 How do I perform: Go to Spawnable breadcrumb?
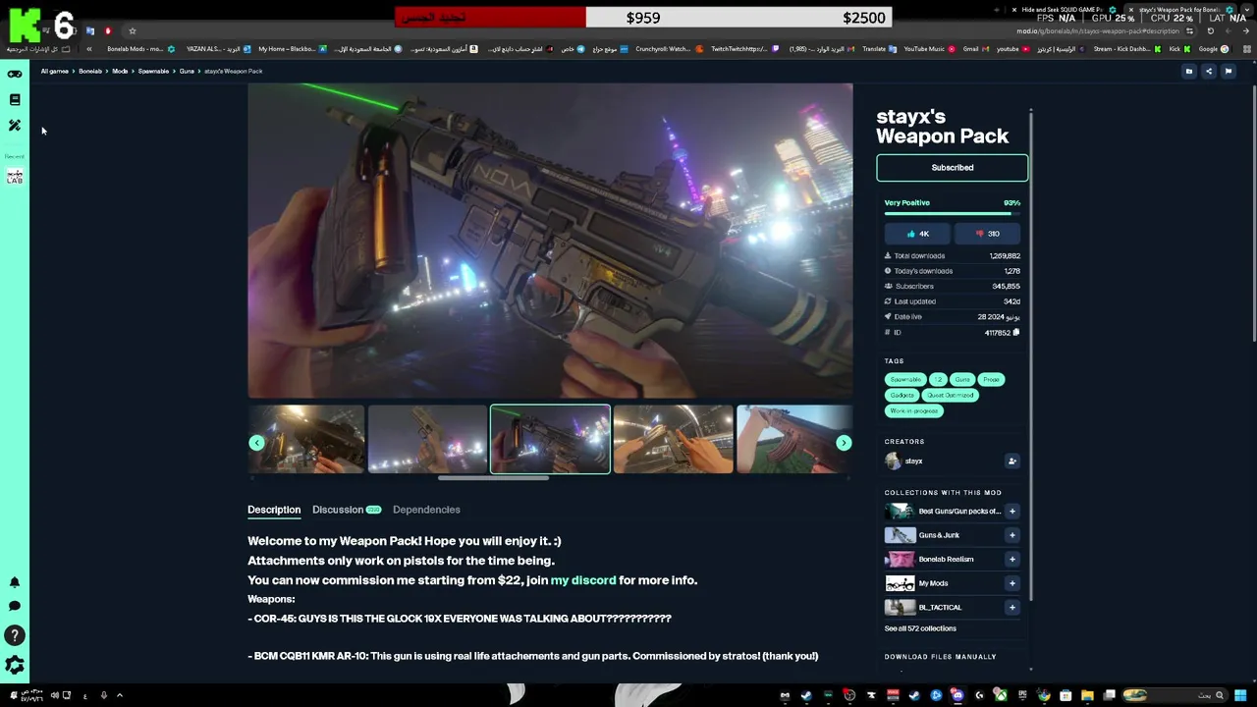coord(153,71)
